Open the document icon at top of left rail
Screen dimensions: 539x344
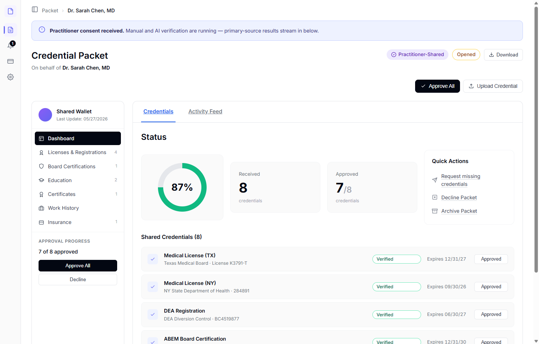[x=10, y=11]
